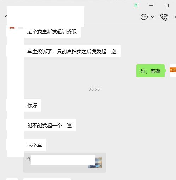Toggle the green sticky-on-top pin

(136, 6)
